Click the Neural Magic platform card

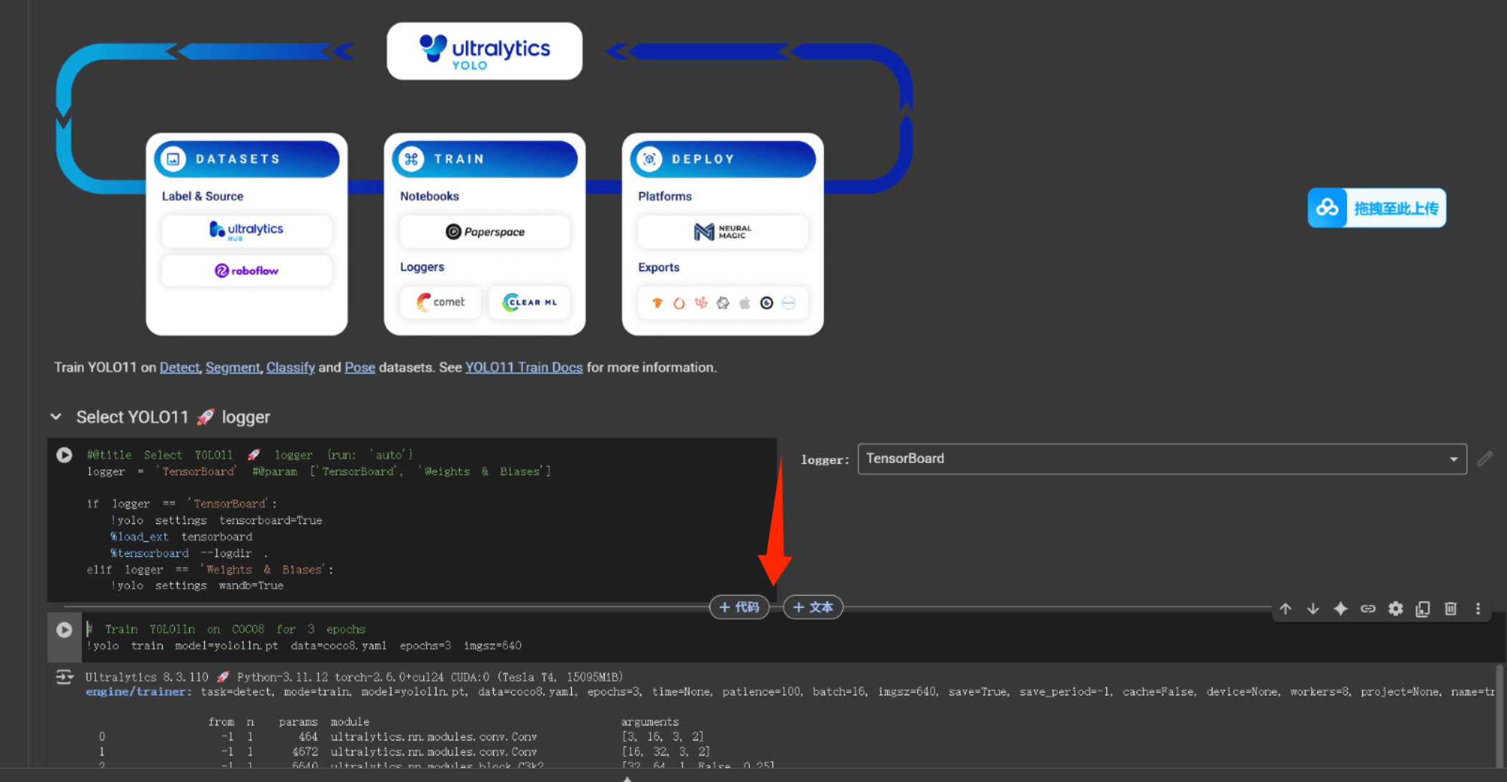(722, 232)
